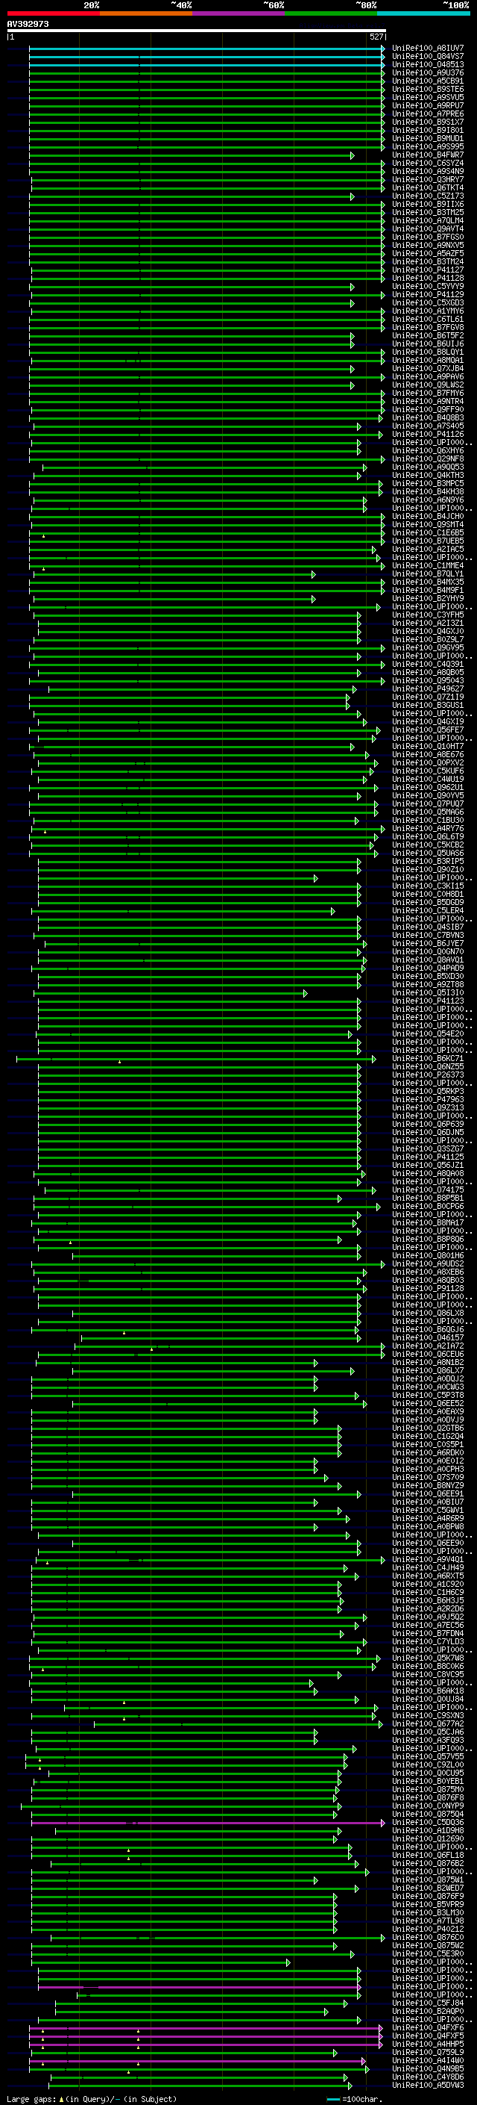Click the cyan alignment bar for UniRef100_A8IUV7

point(207,49)
